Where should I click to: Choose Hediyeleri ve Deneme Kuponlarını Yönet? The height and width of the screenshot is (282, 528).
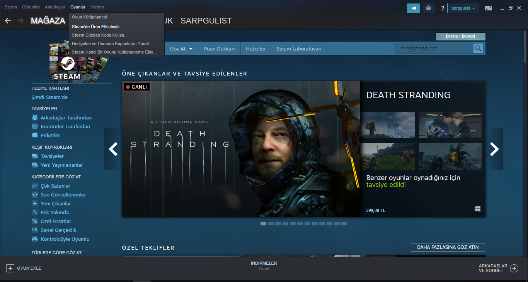click(x=117, y=44)
